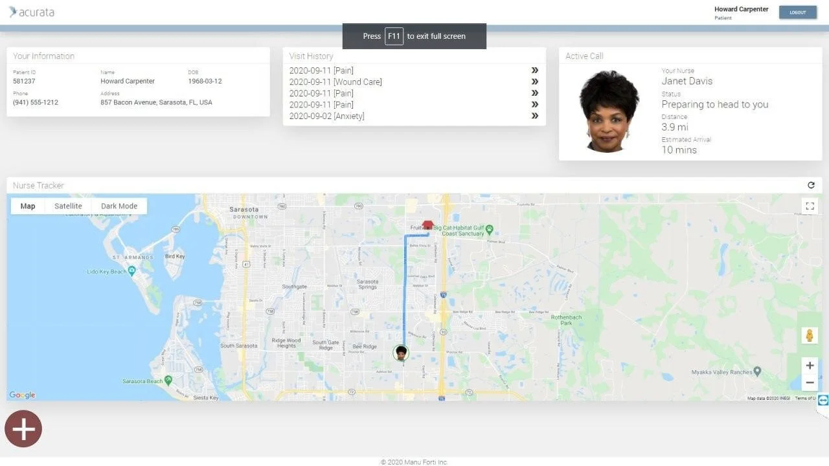This screenshot has width=829, height=466.
Task: Click the Sarasota Beach map pin
Action: coord(168,379)
